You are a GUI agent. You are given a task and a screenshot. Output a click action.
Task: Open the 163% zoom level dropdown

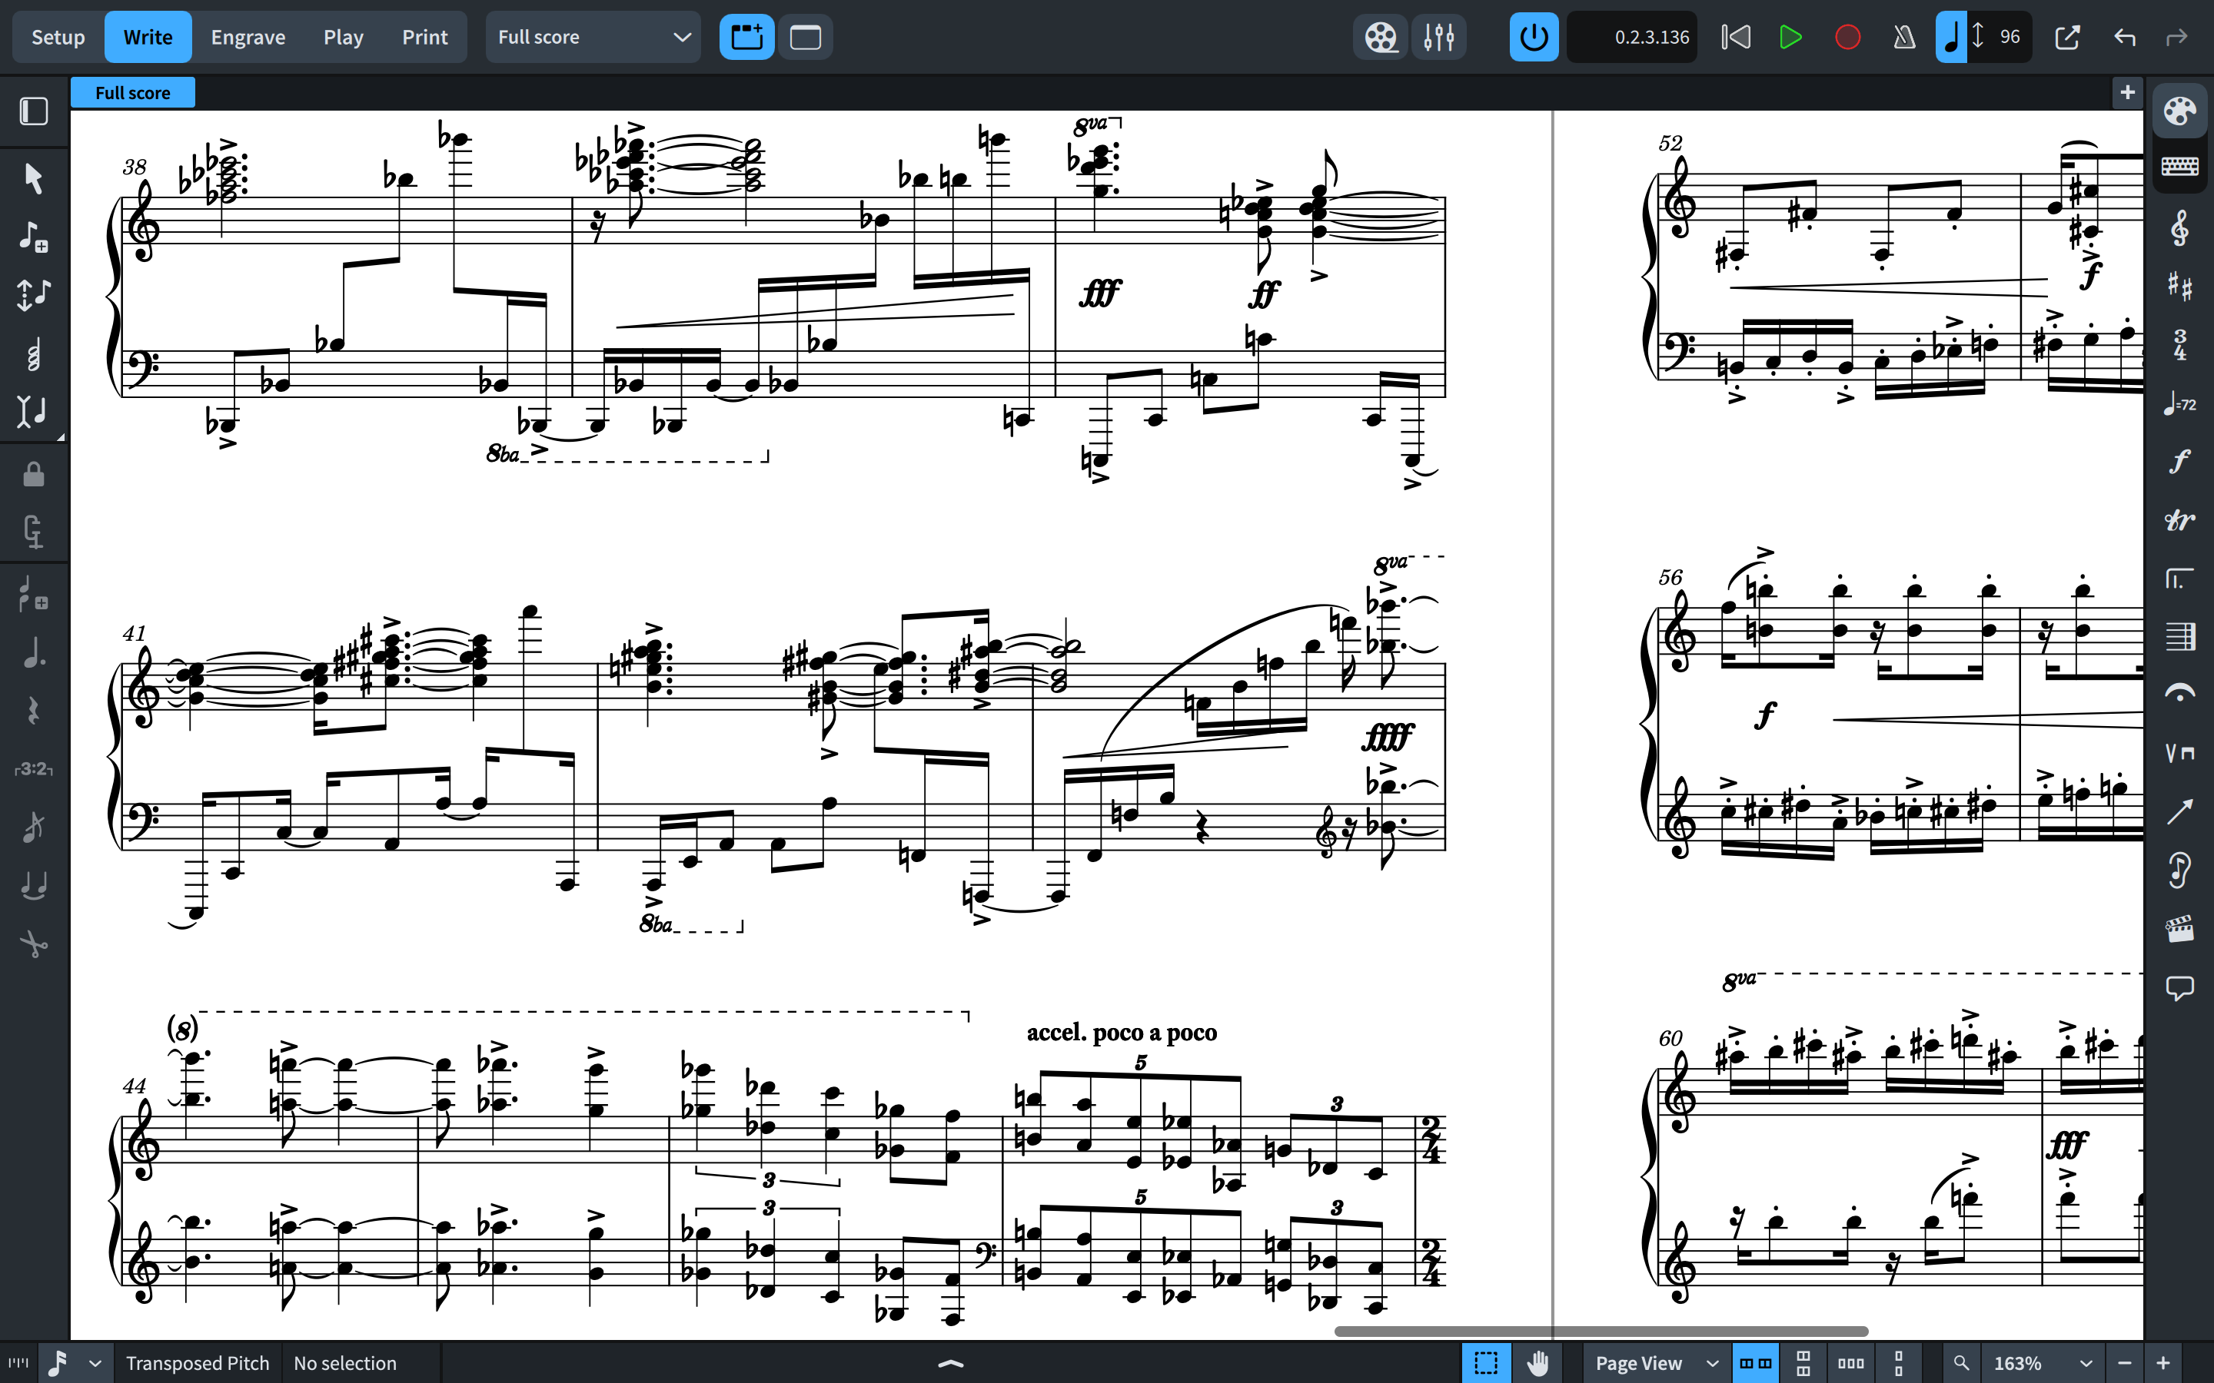coord(2042,1363)
